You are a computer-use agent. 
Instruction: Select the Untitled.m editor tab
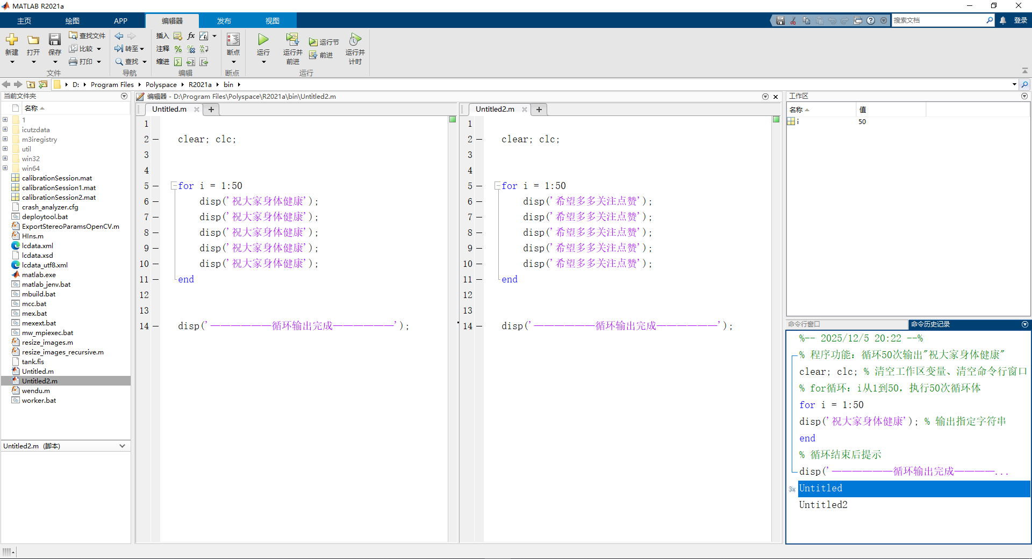click(169, 109)
